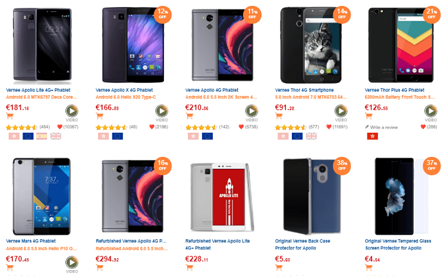Add Vernee Apollo Lite to cart

pos(10,115)
